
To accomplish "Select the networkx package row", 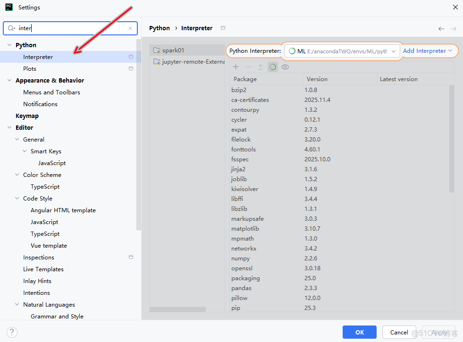I will click(339, 249).
